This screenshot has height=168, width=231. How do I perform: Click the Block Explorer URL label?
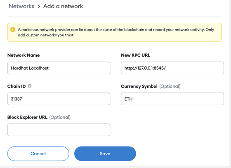click(27, 117)
